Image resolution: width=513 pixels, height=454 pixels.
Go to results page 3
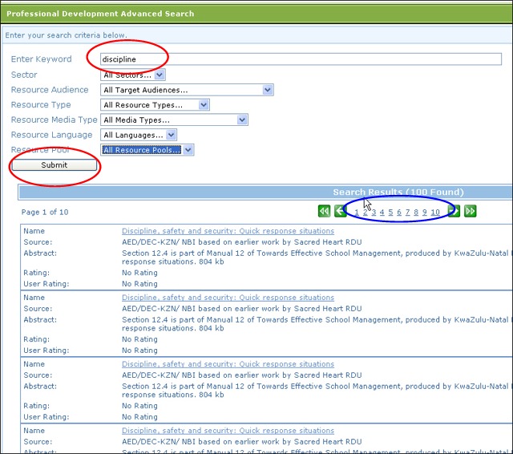pyautogui.click(x=374, y=213)
